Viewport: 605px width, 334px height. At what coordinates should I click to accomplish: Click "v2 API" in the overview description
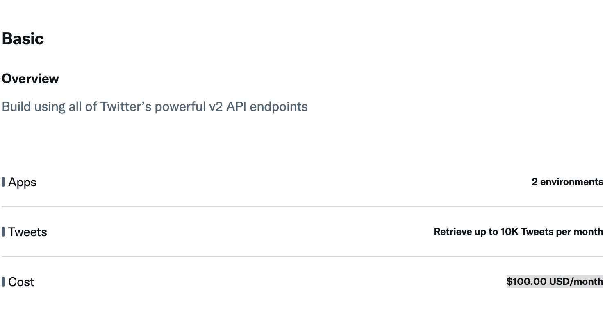coord(227,106)
